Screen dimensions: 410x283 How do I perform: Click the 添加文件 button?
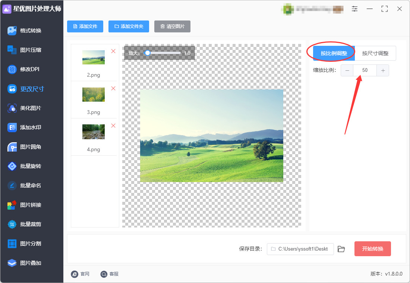(85, 26)
